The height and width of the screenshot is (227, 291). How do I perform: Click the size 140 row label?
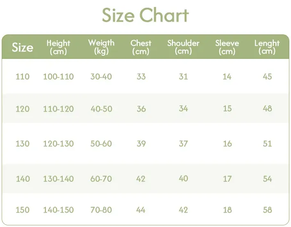pos(23,179)
